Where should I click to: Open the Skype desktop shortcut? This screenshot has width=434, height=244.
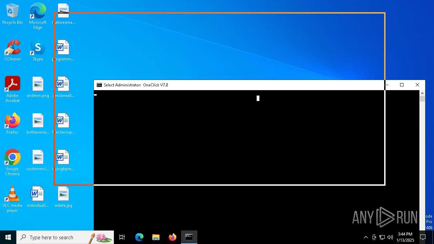click(38, 51)
